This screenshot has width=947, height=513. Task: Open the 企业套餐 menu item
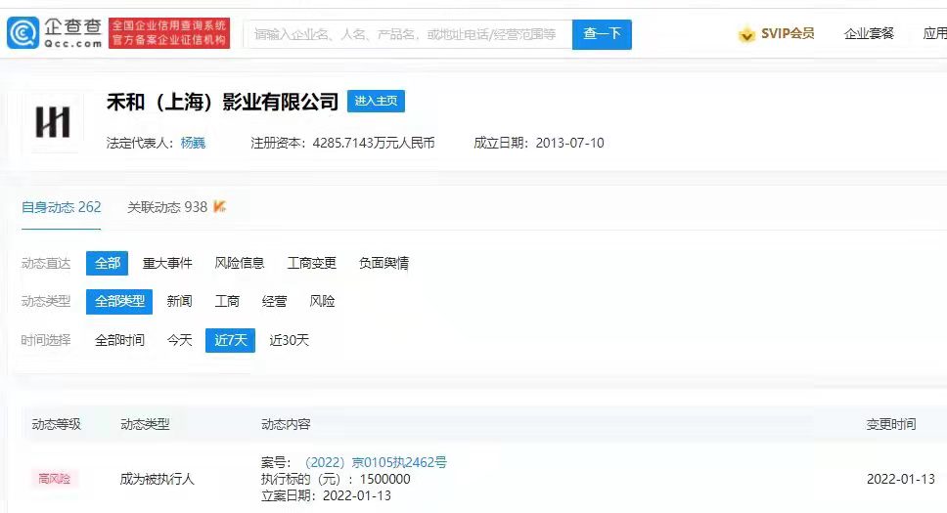point(869,34)
